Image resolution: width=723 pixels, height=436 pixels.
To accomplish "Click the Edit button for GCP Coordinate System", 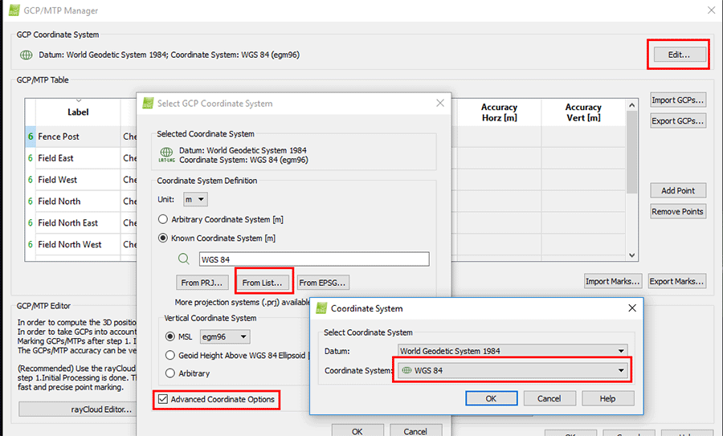I will click(x=679, y=55).
